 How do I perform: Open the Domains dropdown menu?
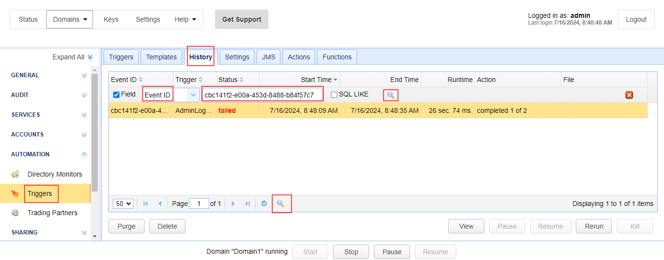click(70, 19)
